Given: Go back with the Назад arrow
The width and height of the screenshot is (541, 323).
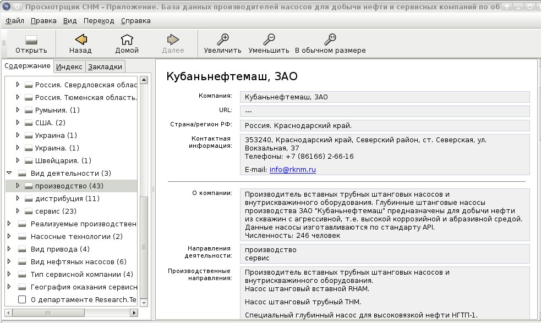Looking at the screenshot, I should click(80, 44).
